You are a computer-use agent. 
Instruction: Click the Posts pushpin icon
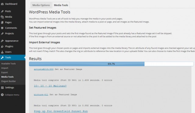point(2,11)
